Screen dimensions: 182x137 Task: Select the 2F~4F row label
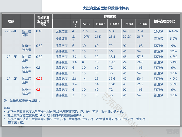click(x=11, y=31)
